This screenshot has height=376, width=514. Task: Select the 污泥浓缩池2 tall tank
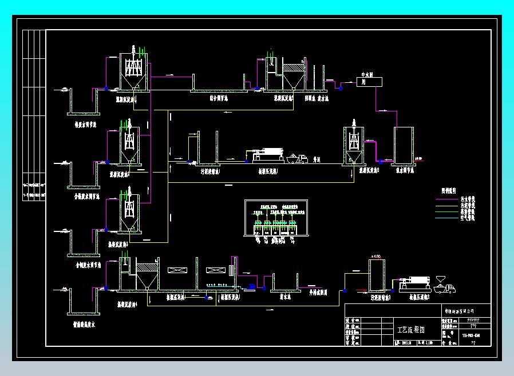point(377,275)
